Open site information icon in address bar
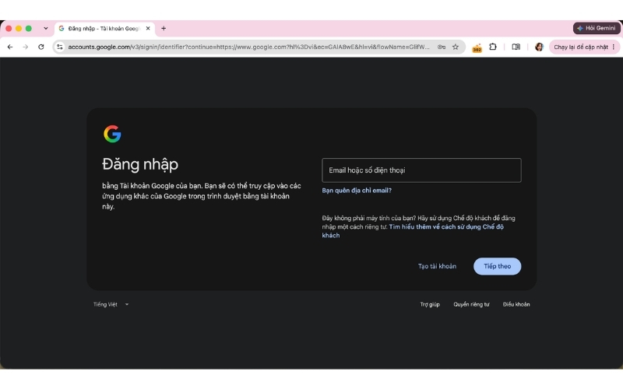 tap(60, 47)
